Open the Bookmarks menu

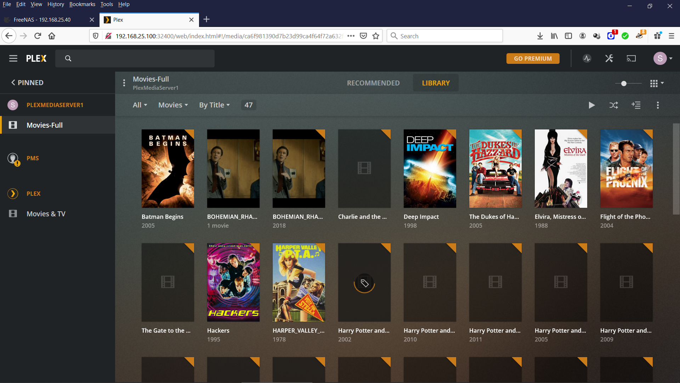(82, 4)
